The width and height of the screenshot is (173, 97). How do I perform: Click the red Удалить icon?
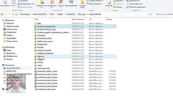pyautogui.click(x=61, y=2)
